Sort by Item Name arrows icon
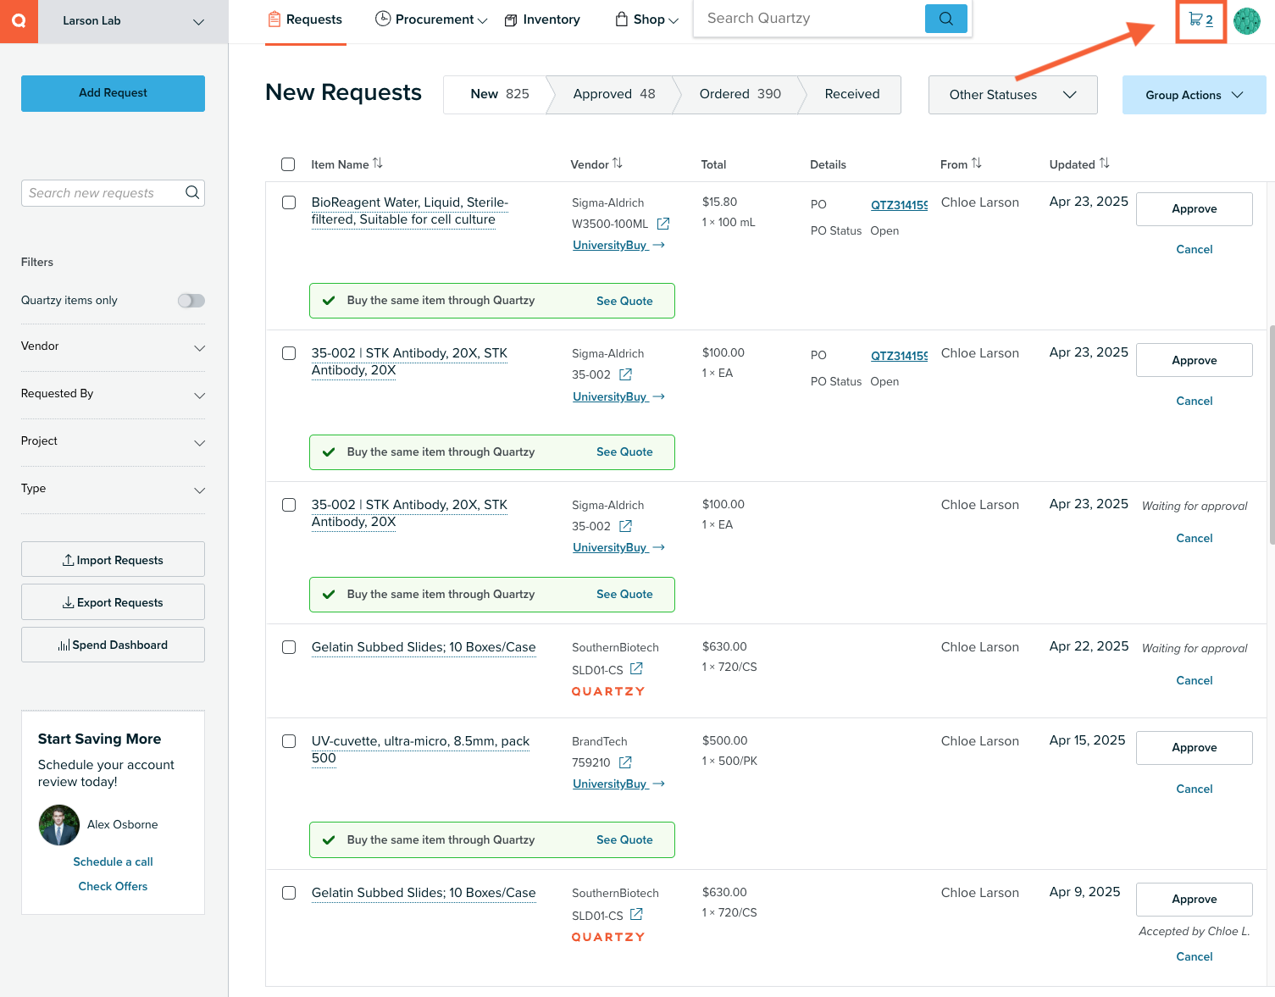The width and height of the screenshot is (1275, 997). tap(378, 163)
